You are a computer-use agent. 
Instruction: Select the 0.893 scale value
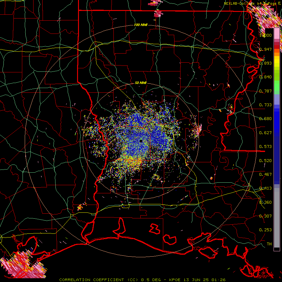pyautogui.click(x=265, y=63)
